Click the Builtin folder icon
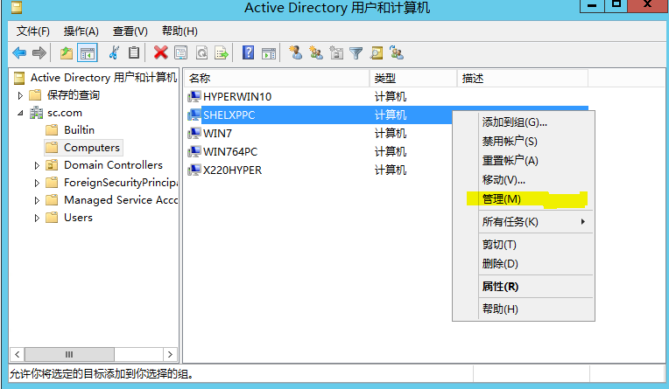Viewport: 669px width, 389px height. point(52,130)
